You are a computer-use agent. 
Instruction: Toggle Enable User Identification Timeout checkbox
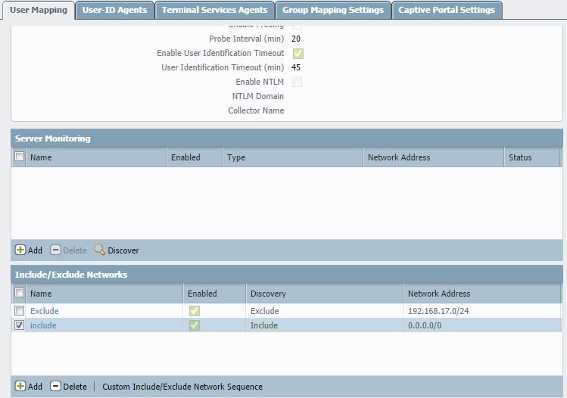[298, 54]
